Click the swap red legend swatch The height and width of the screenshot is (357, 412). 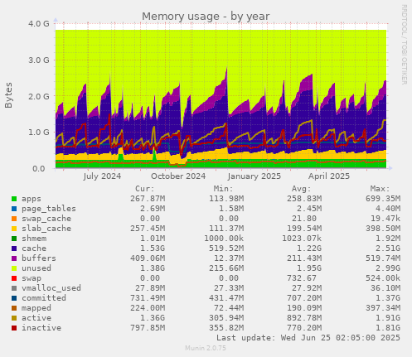click(x=14, y=278)
